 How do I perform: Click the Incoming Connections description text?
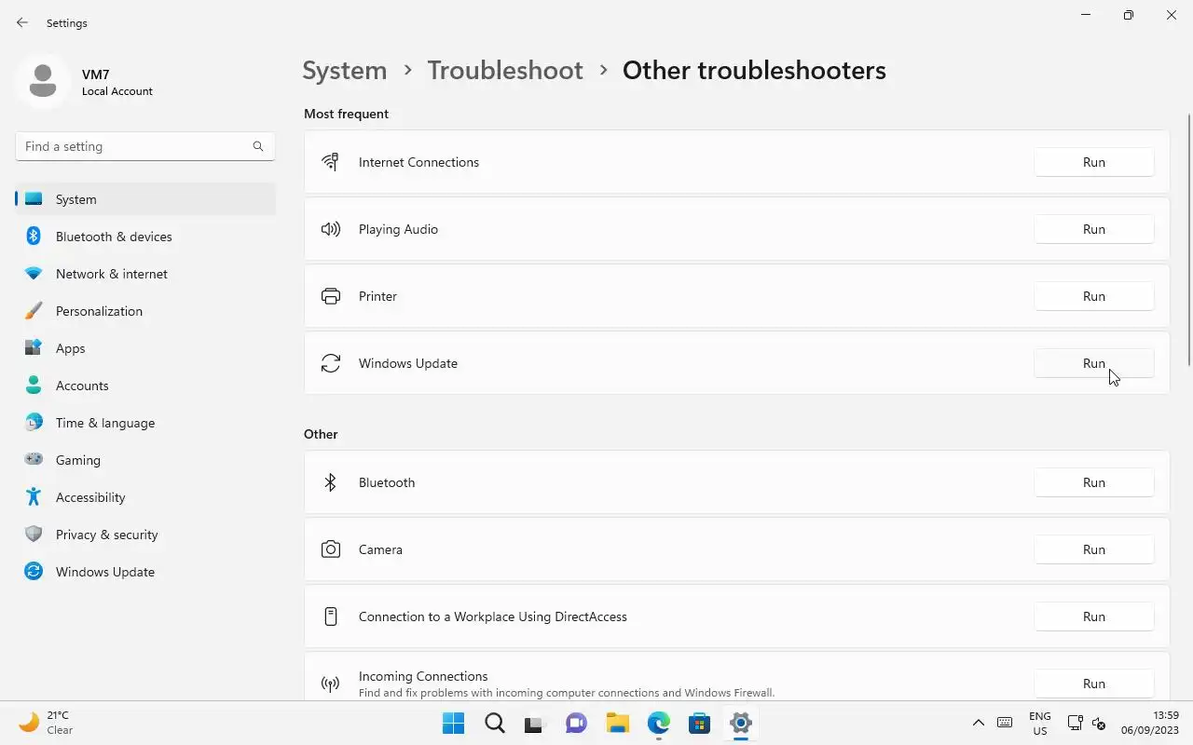(567, 693)
